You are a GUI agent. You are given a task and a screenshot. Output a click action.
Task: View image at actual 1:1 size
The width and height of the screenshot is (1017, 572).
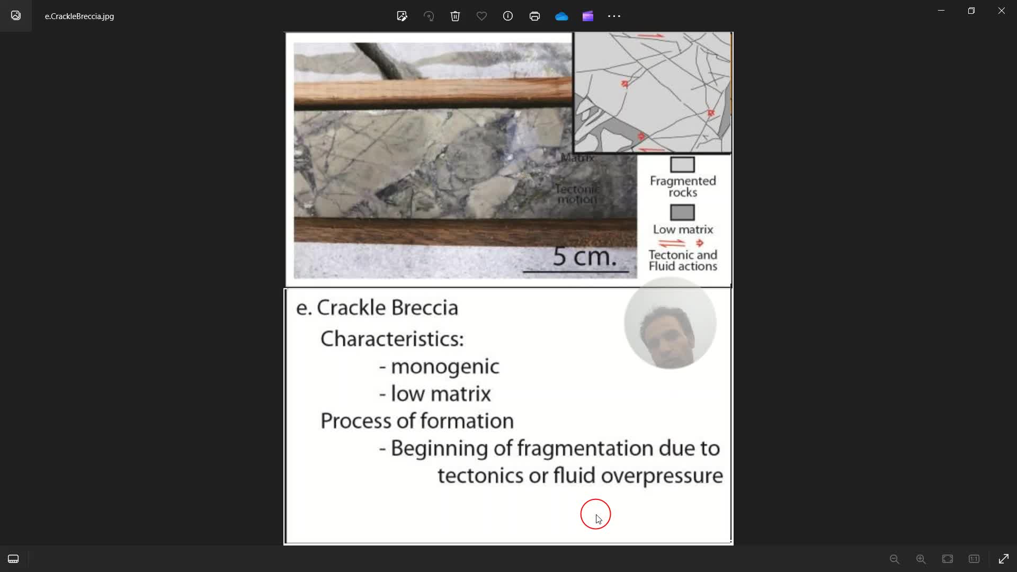click(974, 559)
